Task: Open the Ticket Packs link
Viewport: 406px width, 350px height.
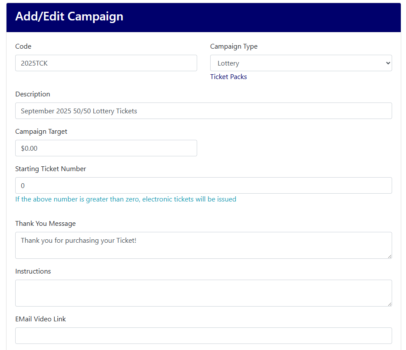Action: coord(228,76)
